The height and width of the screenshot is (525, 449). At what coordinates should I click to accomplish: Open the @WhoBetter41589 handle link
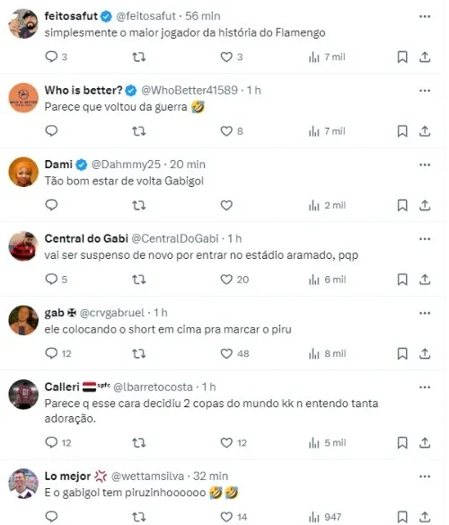(189, 90)
